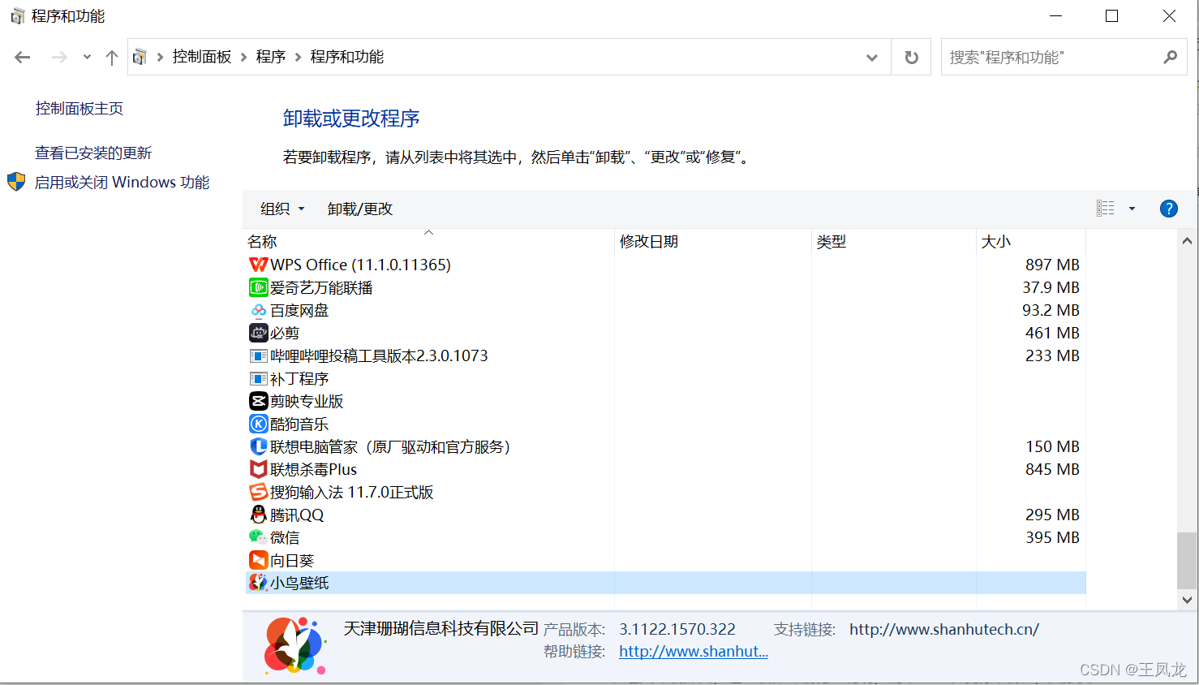
Task: Click product version 3.1122.1570.322 text
Action: (677, 629)
